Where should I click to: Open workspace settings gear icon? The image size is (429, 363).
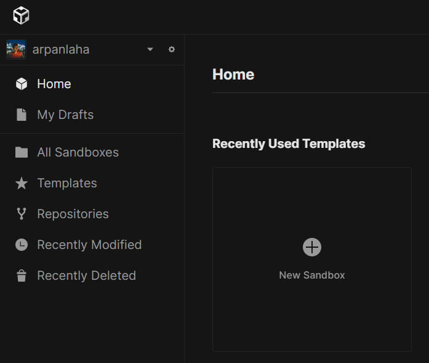coord(172,49)
